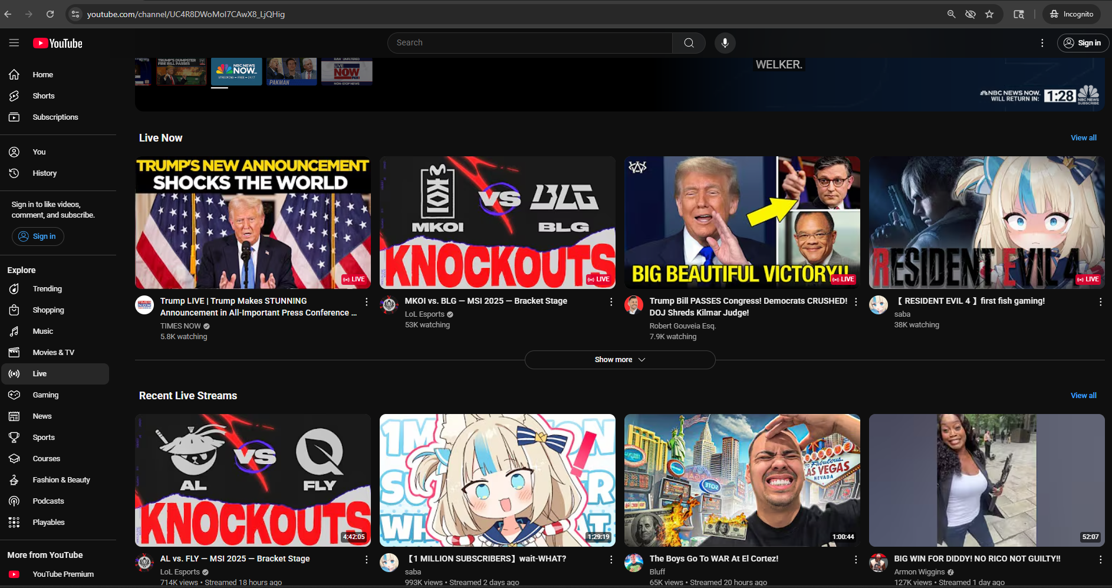
Task: Toggle third-party cookie blocking eye icon
Action: coord(970,14)
